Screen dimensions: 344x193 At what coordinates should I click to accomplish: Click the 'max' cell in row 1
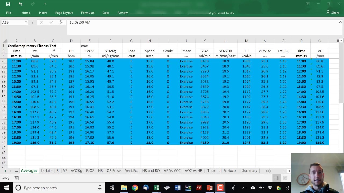tap(89, 46)
